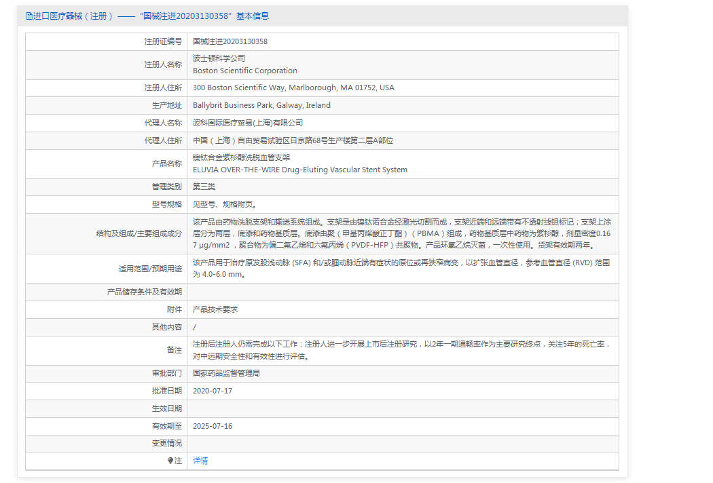This screenshot has width=713, height=483.
Task: Click the text Boston Scientific Corporation
Action: (245, 71)
